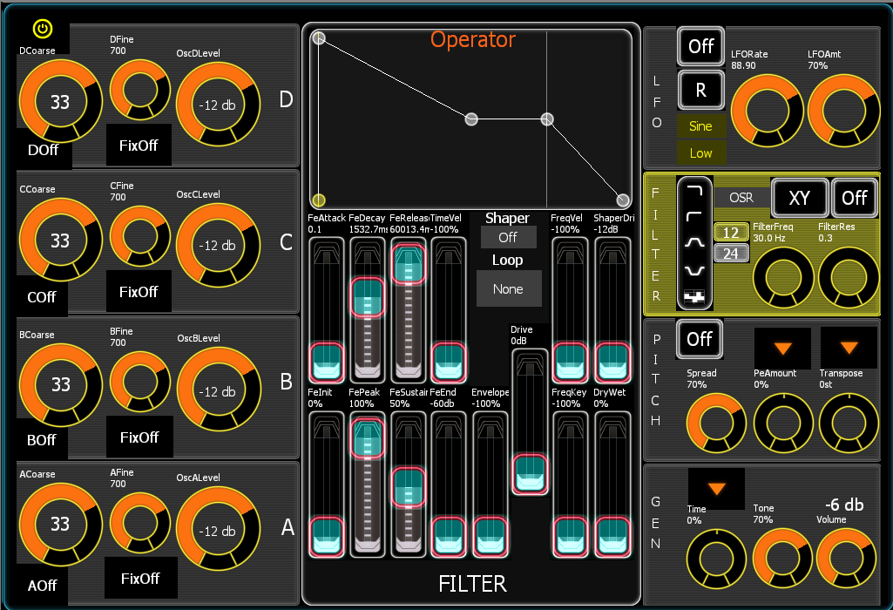Click the OSR button

tap(741, 197)
